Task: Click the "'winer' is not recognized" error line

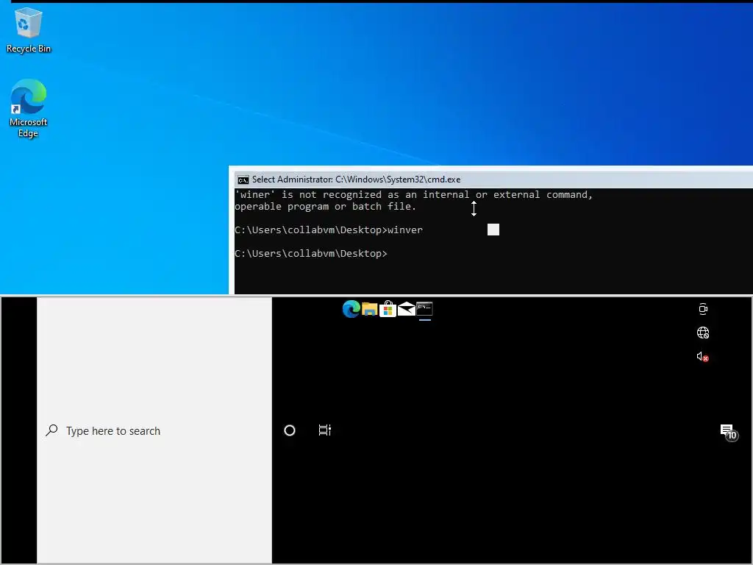Action: coord(413,194)
